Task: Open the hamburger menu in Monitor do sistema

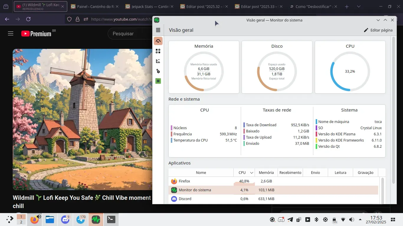Action: [158, 30]
